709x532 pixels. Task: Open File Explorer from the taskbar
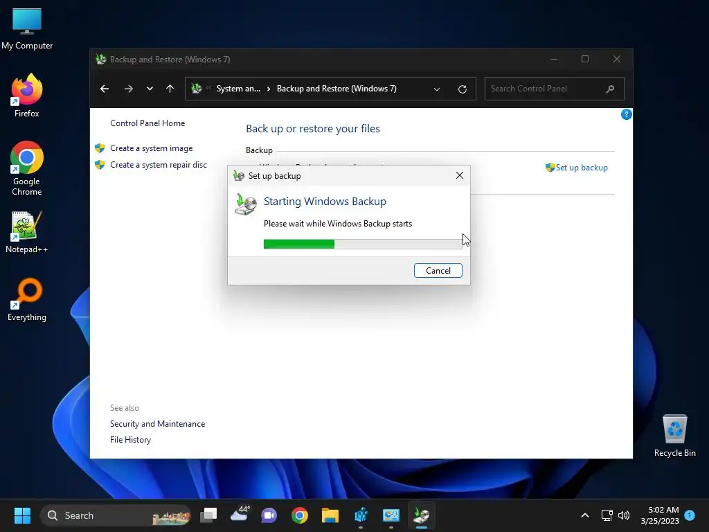pos(330,515)
